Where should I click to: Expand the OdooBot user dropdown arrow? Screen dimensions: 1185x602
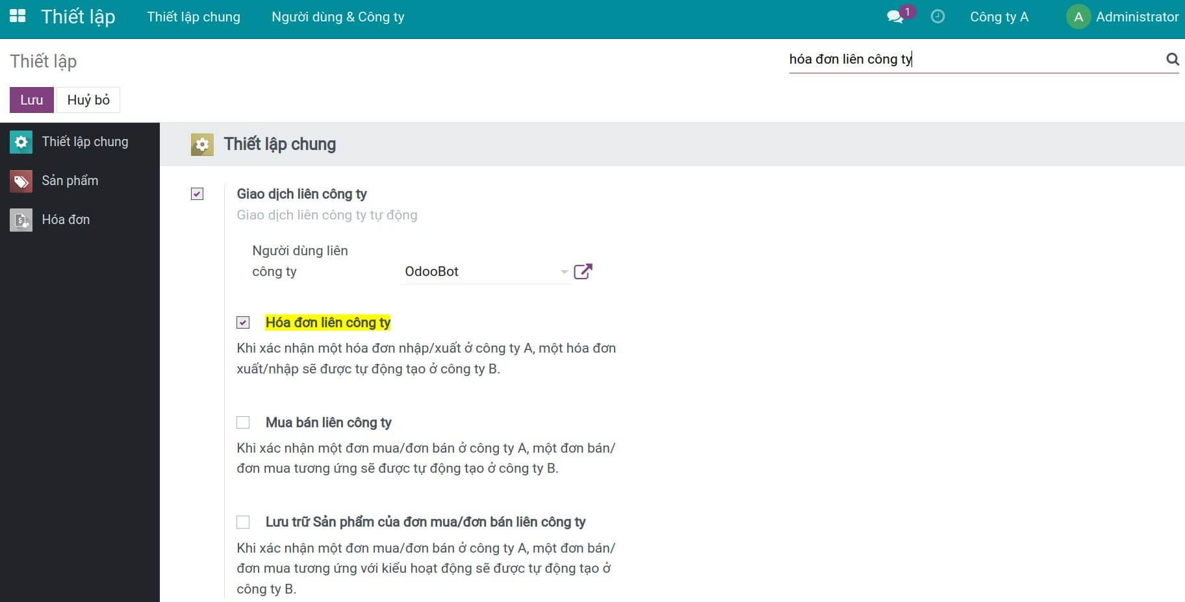564,272
